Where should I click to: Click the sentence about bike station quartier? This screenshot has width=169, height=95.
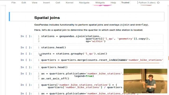click(89, 30)
